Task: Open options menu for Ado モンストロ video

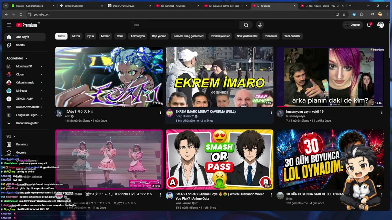Action: [x=160, y=112]
